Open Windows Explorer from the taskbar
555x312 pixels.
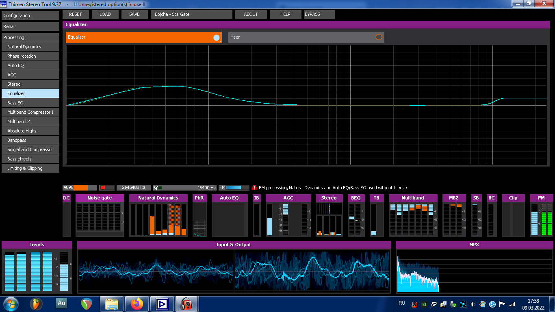pyautogui.click(x=112, y=304)
